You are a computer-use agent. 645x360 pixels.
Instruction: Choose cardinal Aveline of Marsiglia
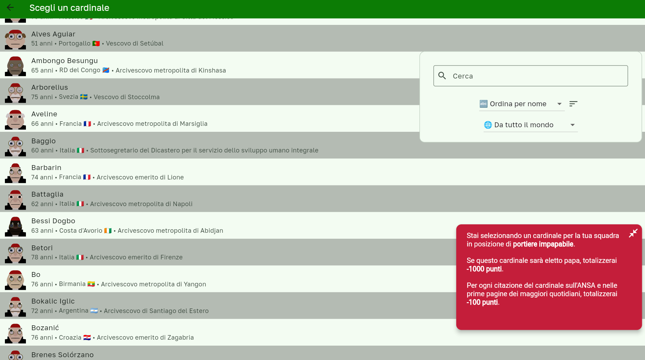[140, 119]
